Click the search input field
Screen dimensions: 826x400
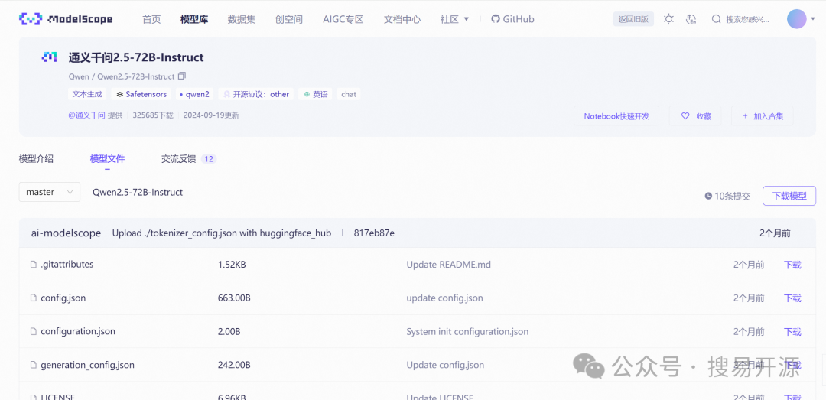point(747,19)
